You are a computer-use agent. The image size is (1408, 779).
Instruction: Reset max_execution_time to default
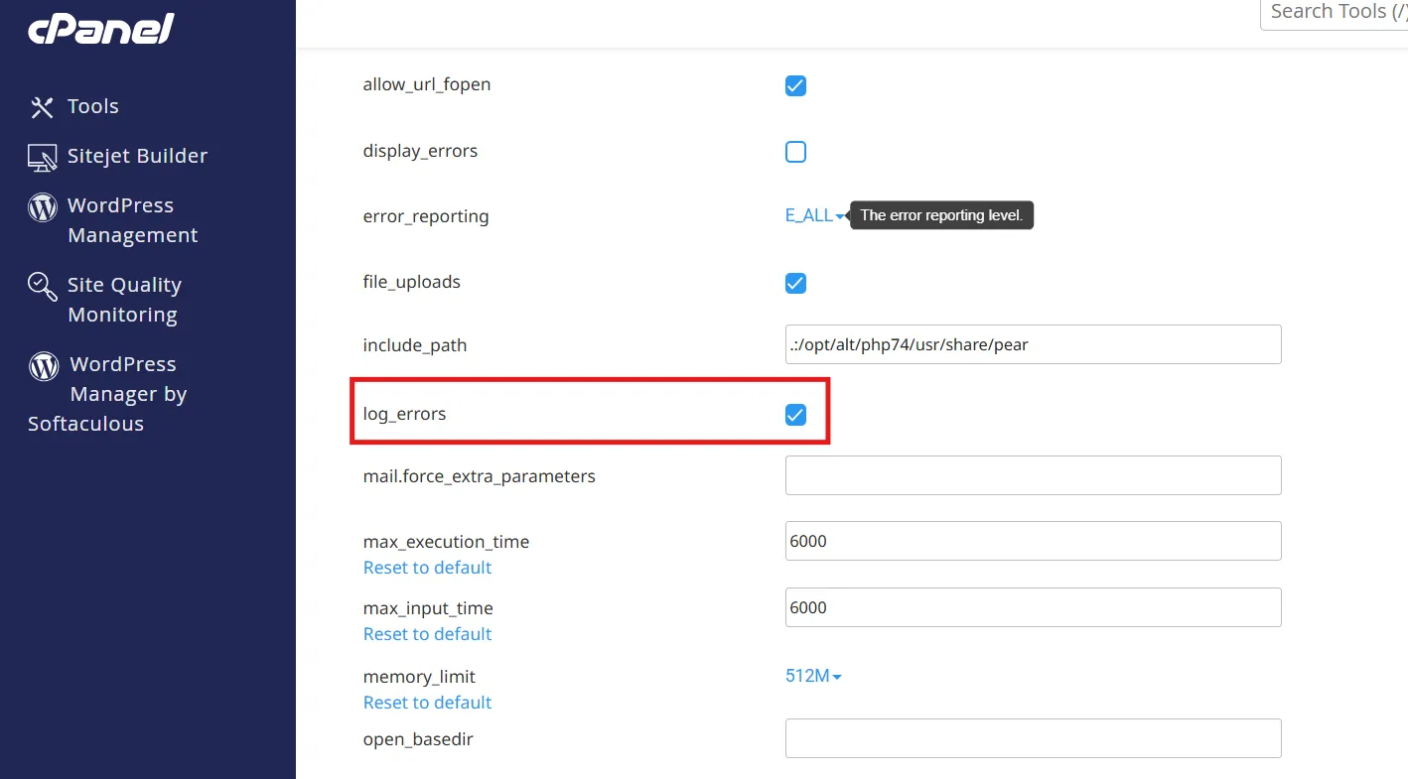click(427, 568)
